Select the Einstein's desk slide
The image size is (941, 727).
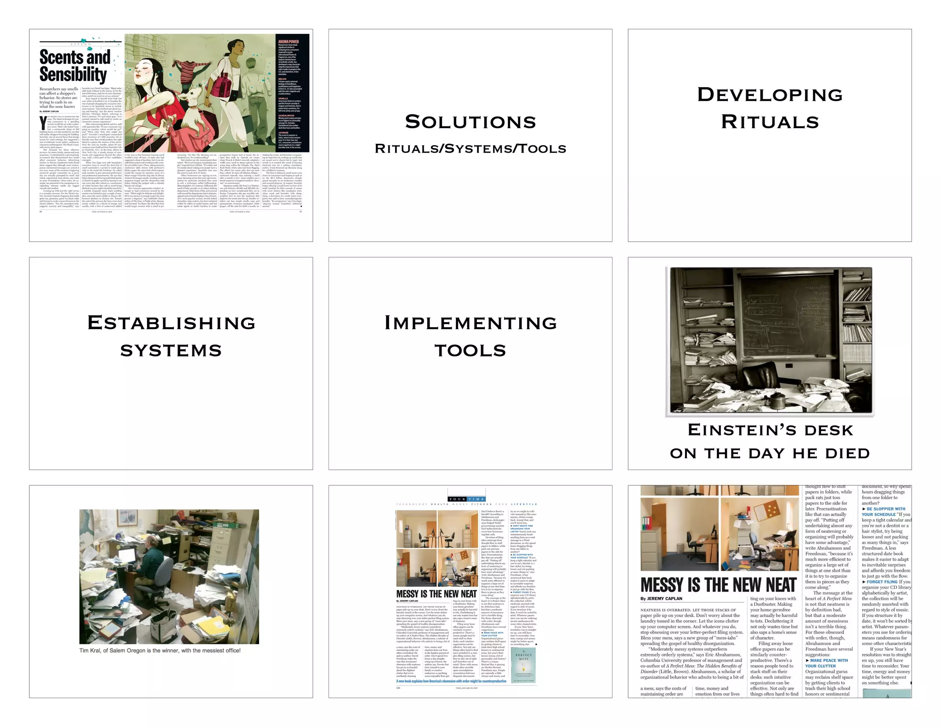[770, 363]
